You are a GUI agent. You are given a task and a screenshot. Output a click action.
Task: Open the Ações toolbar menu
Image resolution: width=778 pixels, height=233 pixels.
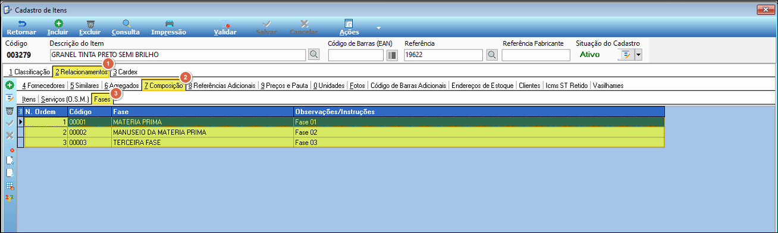pyautogui.click(x=349, y=27)
